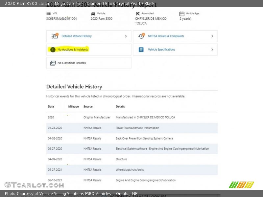Viewport: 263px width, 197px height.
Task: Select the 01-24-2020 Power Train recall row
Action: point(131,128)
